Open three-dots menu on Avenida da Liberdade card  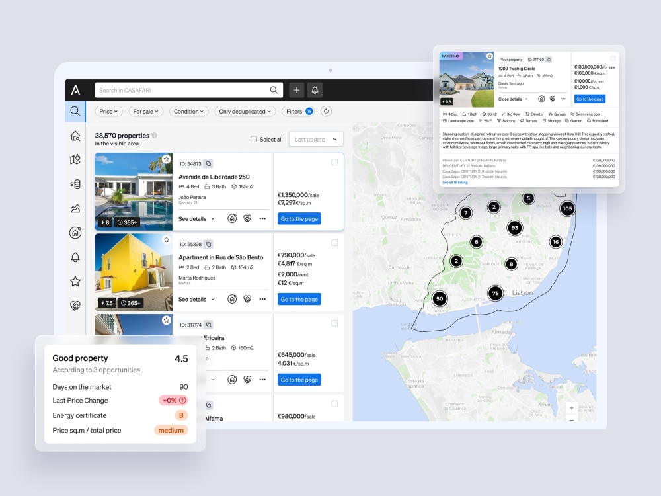click(x=262, y=218)
